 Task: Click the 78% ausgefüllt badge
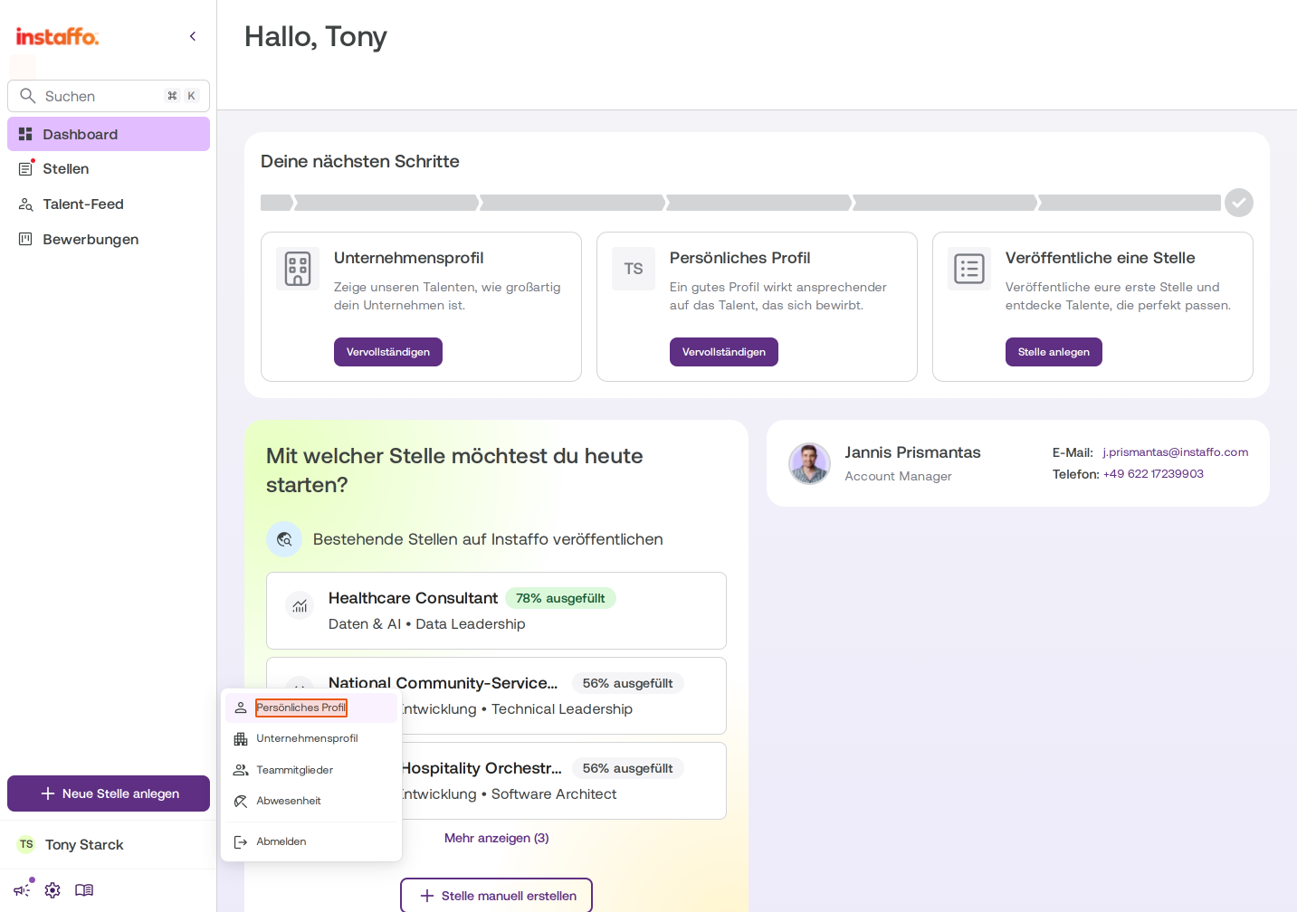pyautogui.click(x=560, y=598)
